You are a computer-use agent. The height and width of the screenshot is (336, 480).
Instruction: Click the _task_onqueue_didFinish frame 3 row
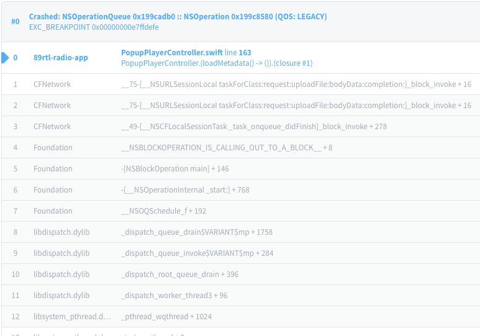point(253,127)
